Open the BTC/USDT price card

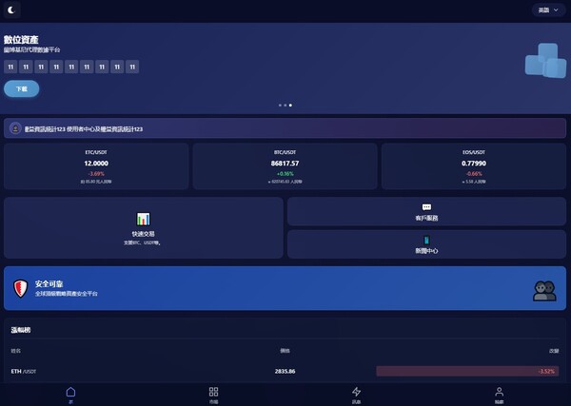285,166
